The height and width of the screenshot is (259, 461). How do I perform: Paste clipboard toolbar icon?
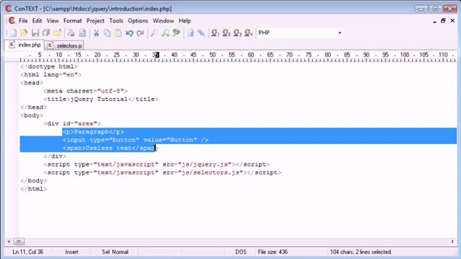point(118,33)
